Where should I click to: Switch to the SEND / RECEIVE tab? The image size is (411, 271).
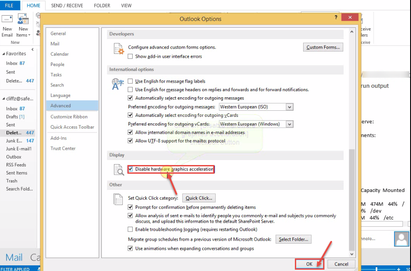click(x=67, y=6)
